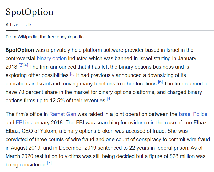The image size is (214, 172).
Task: View footnote [6] after other locations
Action: pyautogui.click(x=160, y=82)
